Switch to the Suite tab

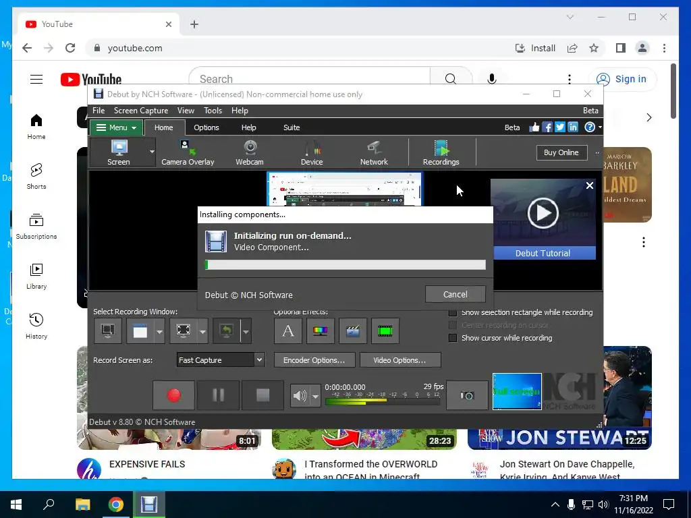pos(292,127)
